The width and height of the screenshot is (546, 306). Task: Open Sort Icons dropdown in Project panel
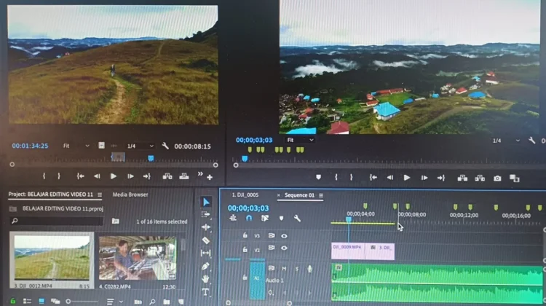(x=114, y=302)
